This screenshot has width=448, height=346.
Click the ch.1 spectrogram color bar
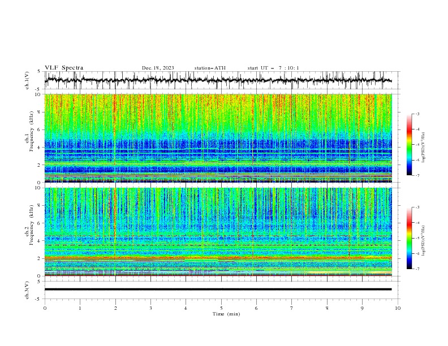point(409,145)
